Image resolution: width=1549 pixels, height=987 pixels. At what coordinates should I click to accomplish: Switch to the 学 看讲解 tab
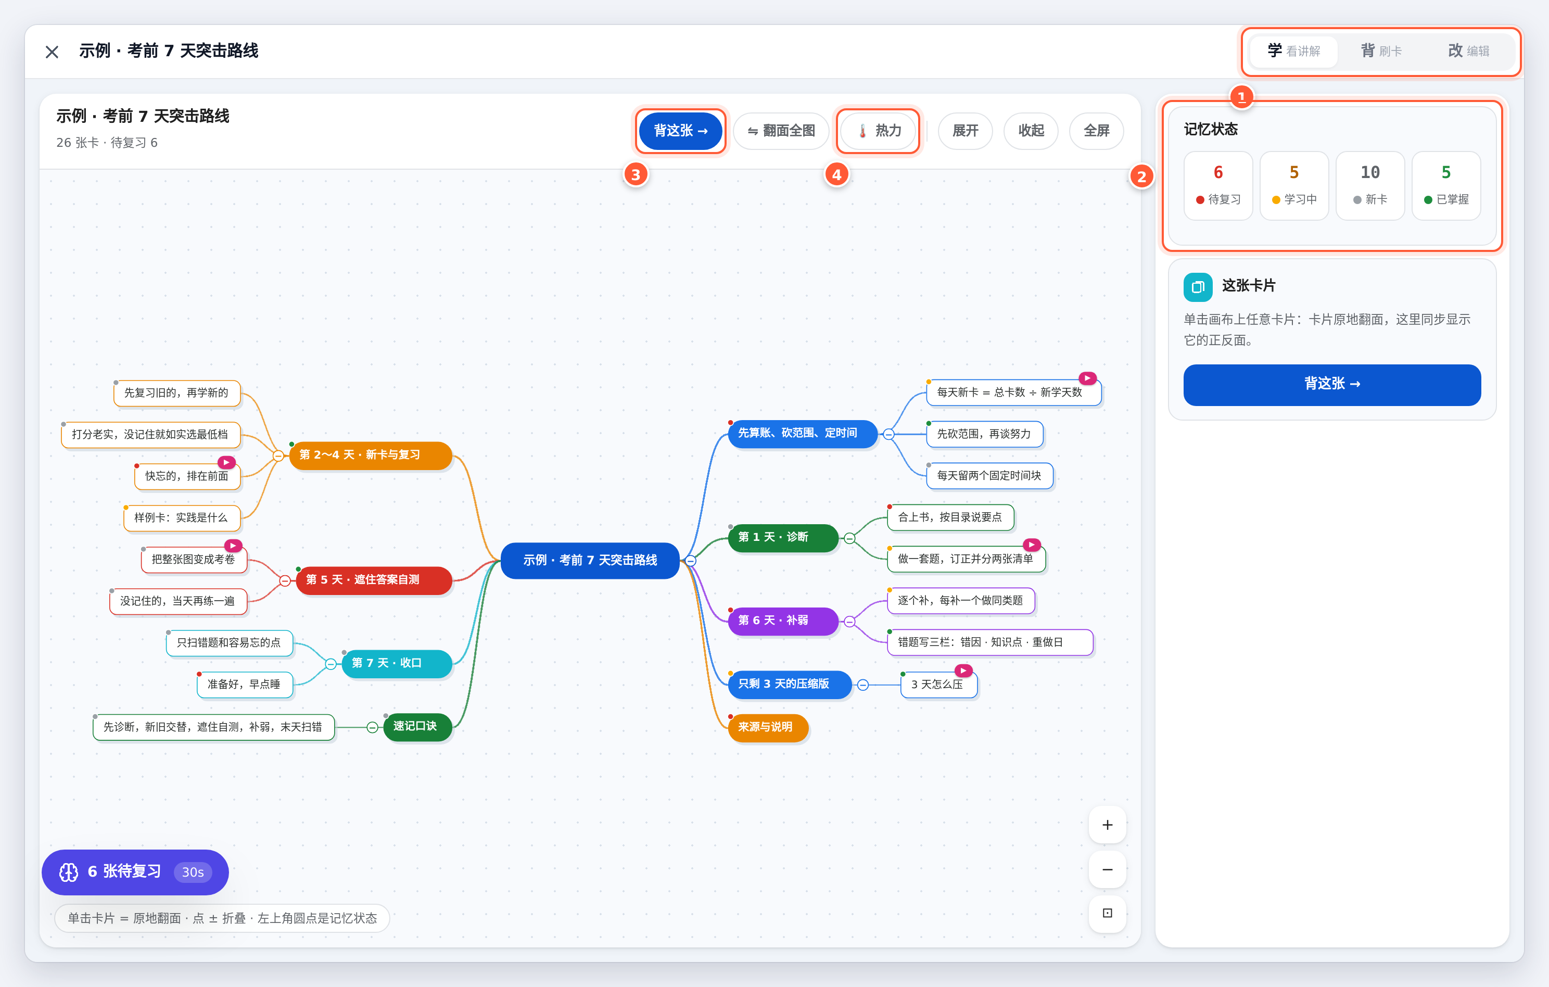1293,51
